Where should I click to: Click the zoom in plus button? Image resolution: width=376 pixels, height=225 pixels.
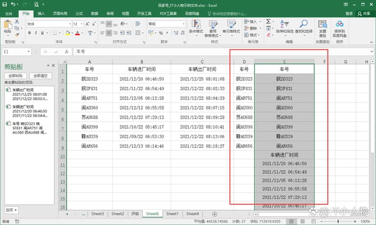(x=355, y=221)
